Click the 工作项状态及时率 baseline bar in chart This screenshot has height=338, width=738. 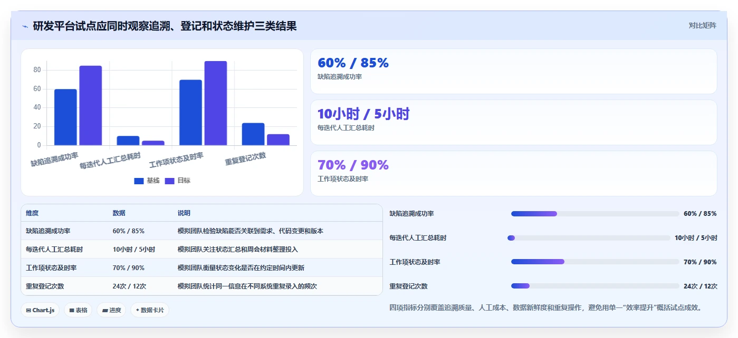pyautogui.click(x=190, y=113)
